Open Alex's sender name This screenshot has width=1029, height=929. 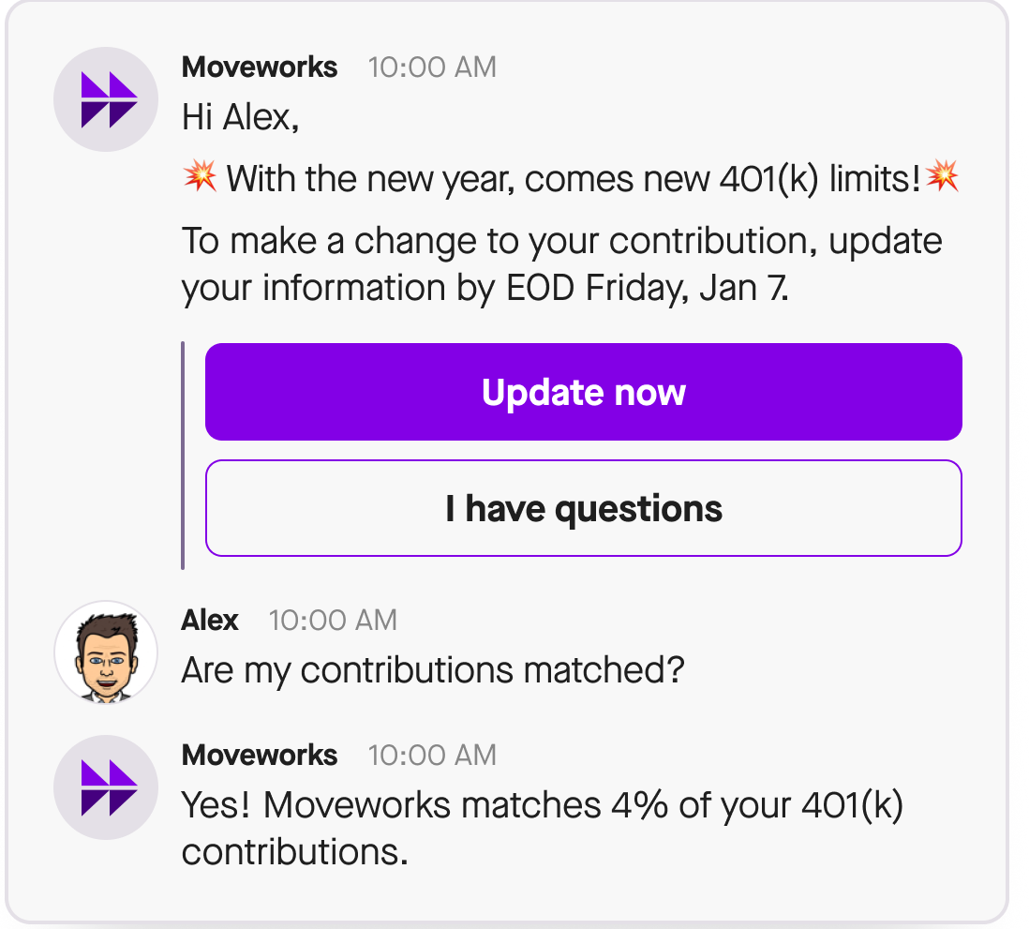coord(210,621)
